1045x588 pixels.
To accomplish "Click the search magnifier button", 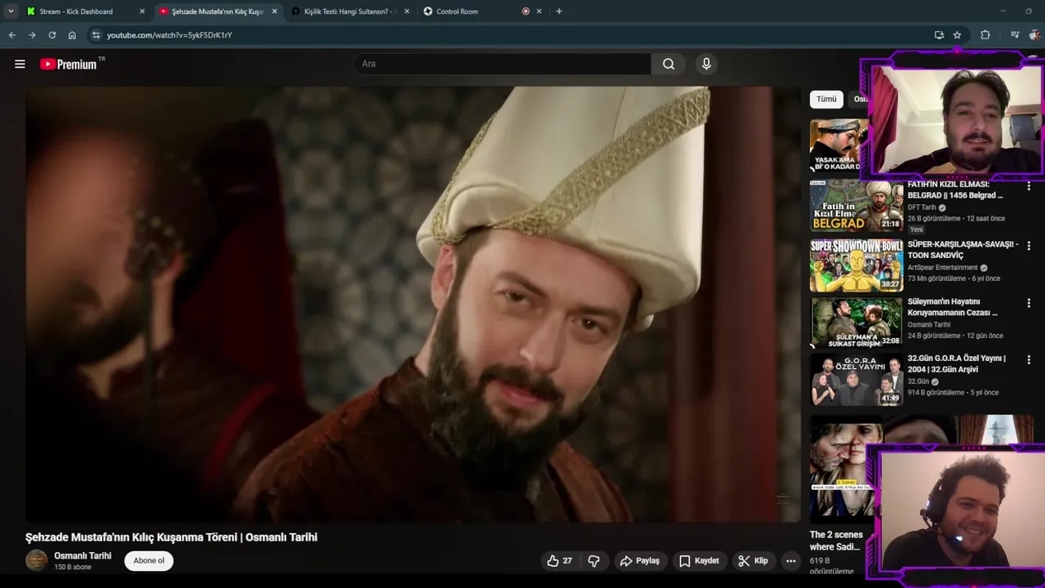I will click(x=669, y=64).
